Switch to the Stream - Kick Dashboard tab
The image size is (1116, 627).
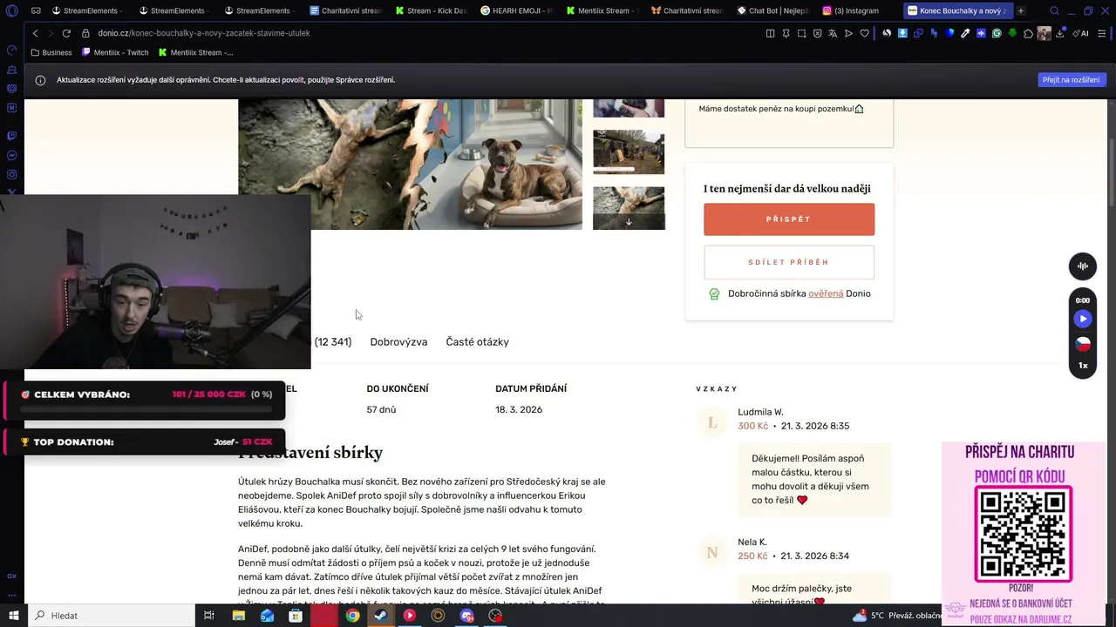431,10
